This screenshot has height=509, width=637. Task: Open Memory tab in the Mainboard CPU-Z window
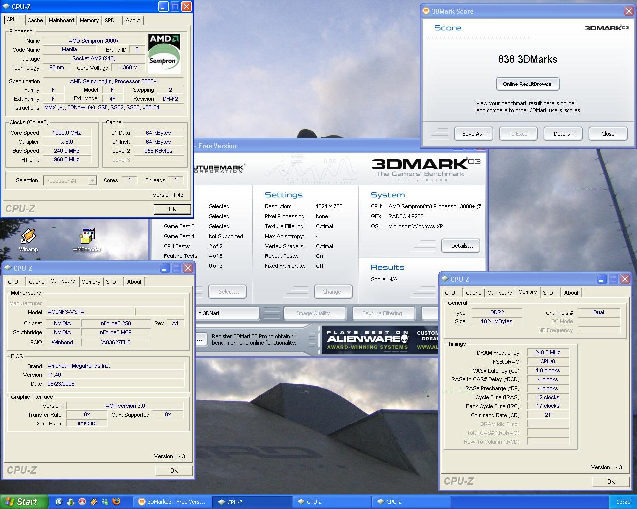tap(91, 282)
